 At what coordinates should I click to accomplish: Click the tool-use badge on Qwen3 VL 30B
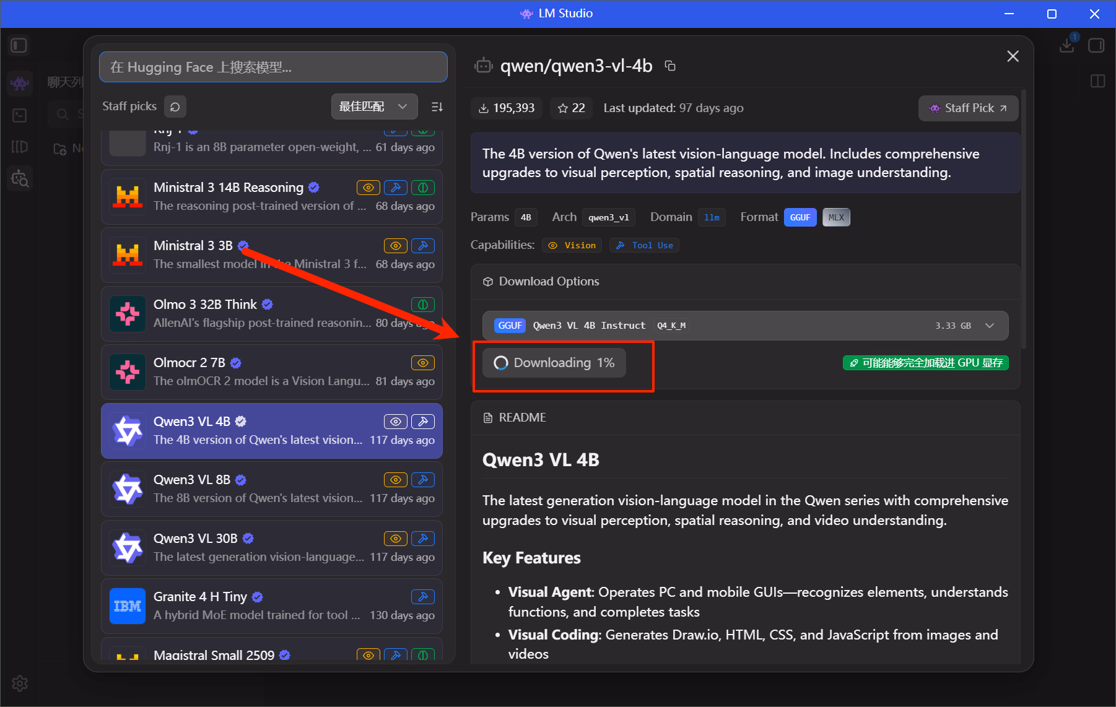click(423, 539)
